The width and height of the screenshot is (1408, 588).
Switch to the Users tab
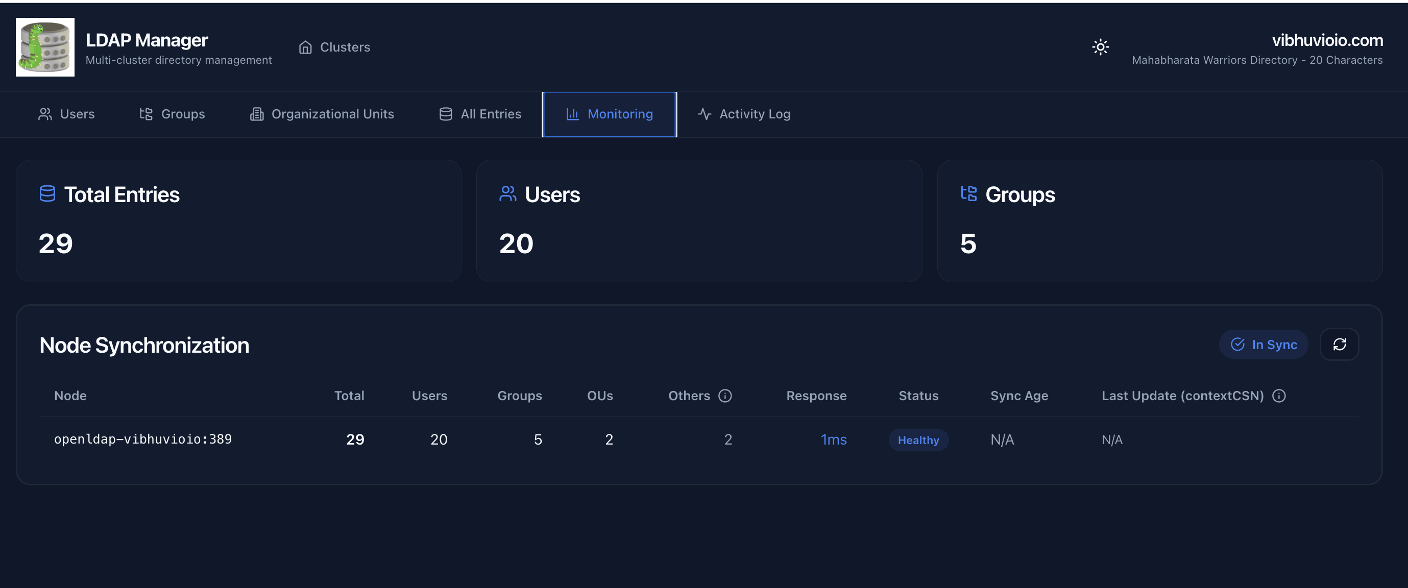pos(77,114)
